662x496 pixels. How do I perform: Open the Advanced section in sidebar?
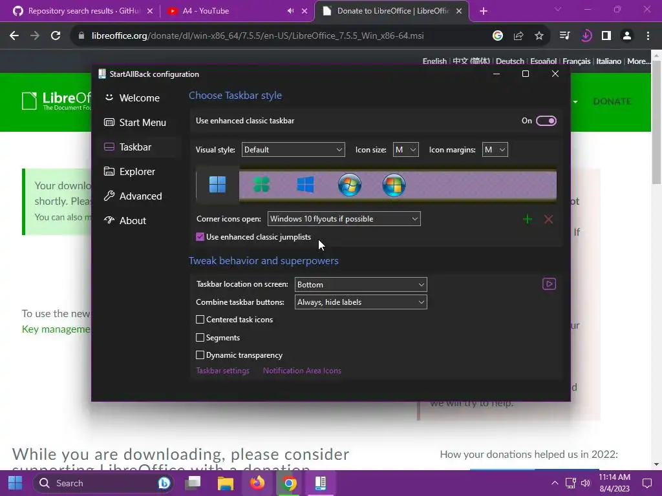click(140, 196)
